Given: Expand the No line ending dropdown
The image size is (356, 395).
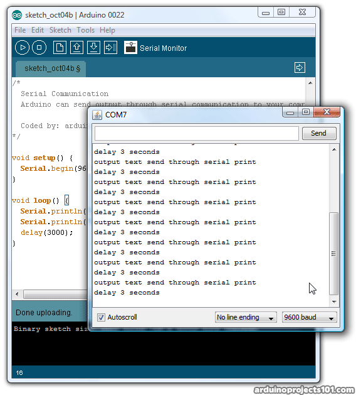Looking at the screenshot, I should 246,317.
